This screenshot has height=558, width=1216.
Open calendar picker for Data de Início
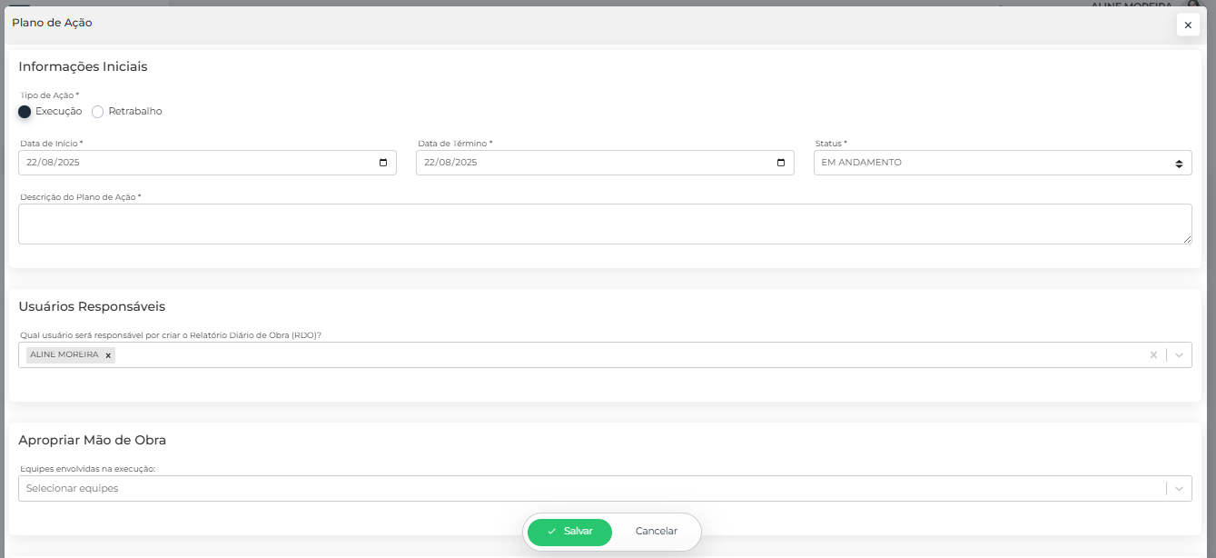pyautogui.click(x=383, y=163)
